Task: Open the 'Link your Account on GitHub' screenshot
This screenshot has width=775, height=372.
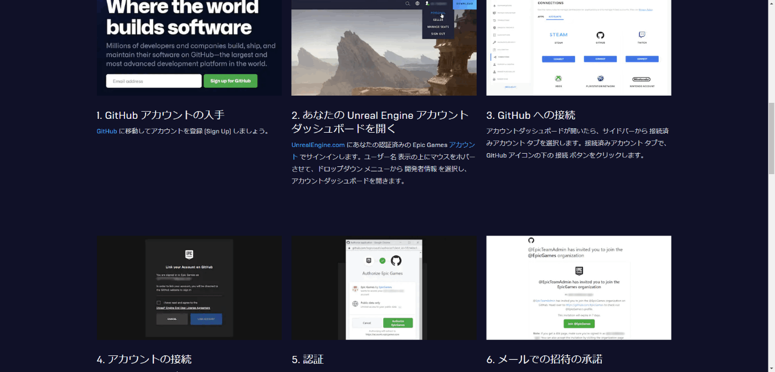Action: click(189, 288)
